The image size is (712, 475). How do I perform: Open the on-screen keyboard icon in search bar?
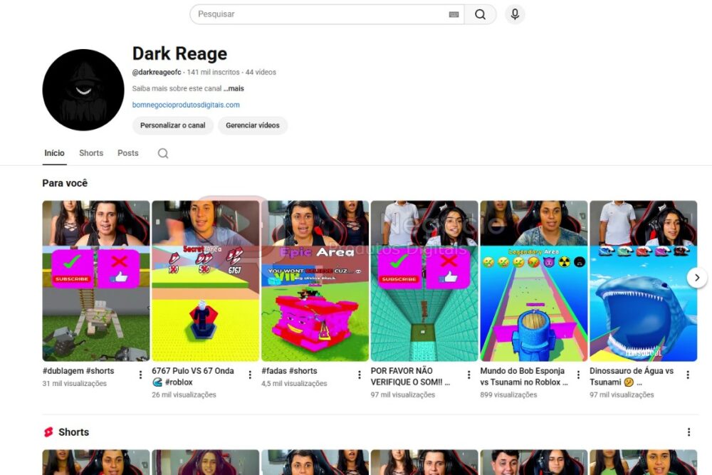pyautogui.click(x=454, y=14)
